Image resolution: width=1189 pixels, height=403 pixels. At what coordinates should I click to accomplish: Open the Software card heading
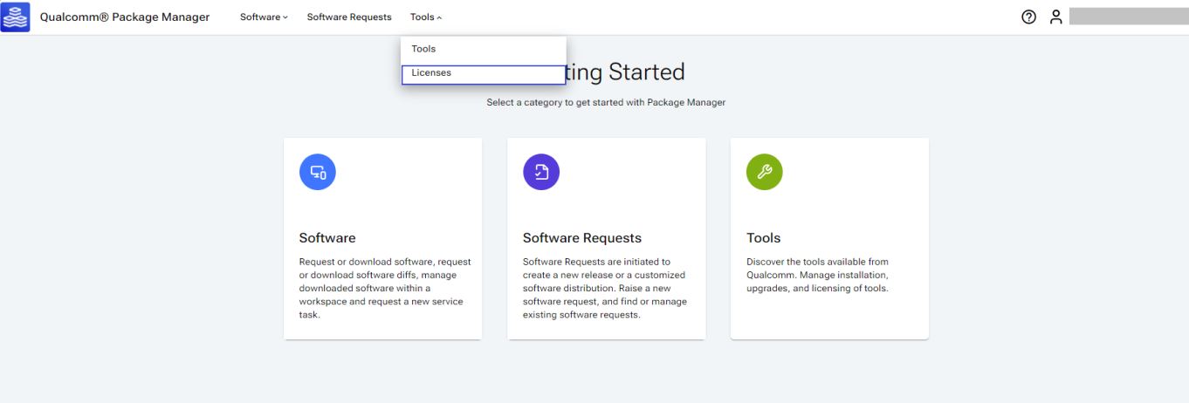click(x=327, y=237)
